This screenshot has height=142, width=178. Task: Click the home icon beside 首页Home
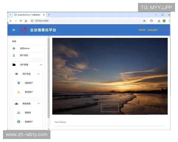(14, 49)
